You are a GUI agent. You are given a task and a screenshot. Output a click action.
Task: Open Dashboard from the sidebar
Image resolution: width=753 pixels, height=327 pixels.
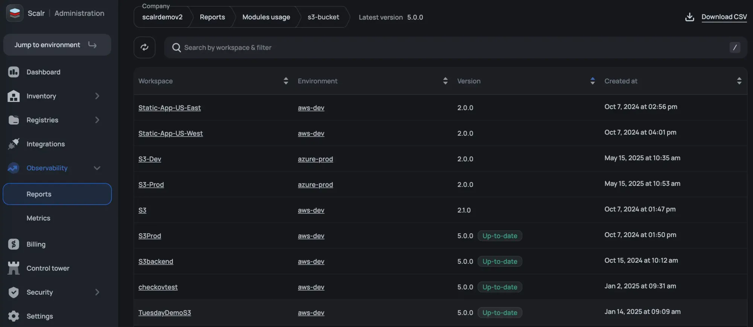[x=43, y=72]
